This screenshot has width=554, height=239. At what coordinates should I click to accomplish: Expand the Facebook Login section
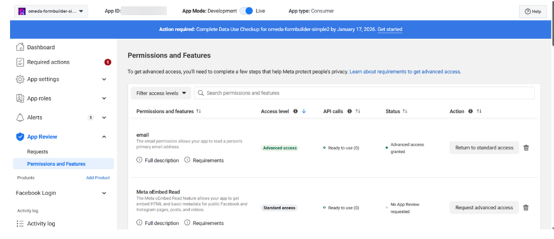[104, 193]
